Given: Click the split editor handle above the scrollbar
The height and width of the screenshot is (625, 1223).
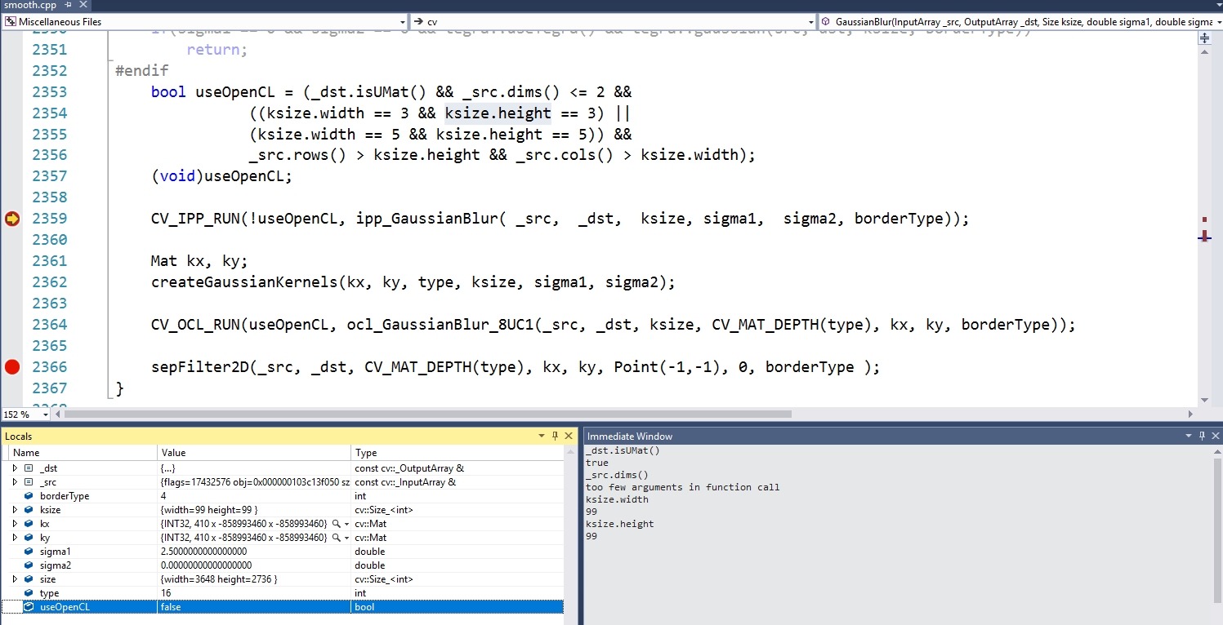Looking at the screenshot, I should click(x=1203, y=38).
